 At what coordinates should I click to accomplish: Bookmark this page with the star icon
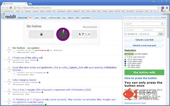(x=158, y=8)
